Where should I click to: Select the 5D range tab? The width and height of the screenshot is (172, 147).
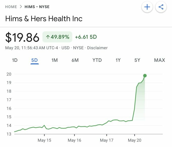point(35,60)
